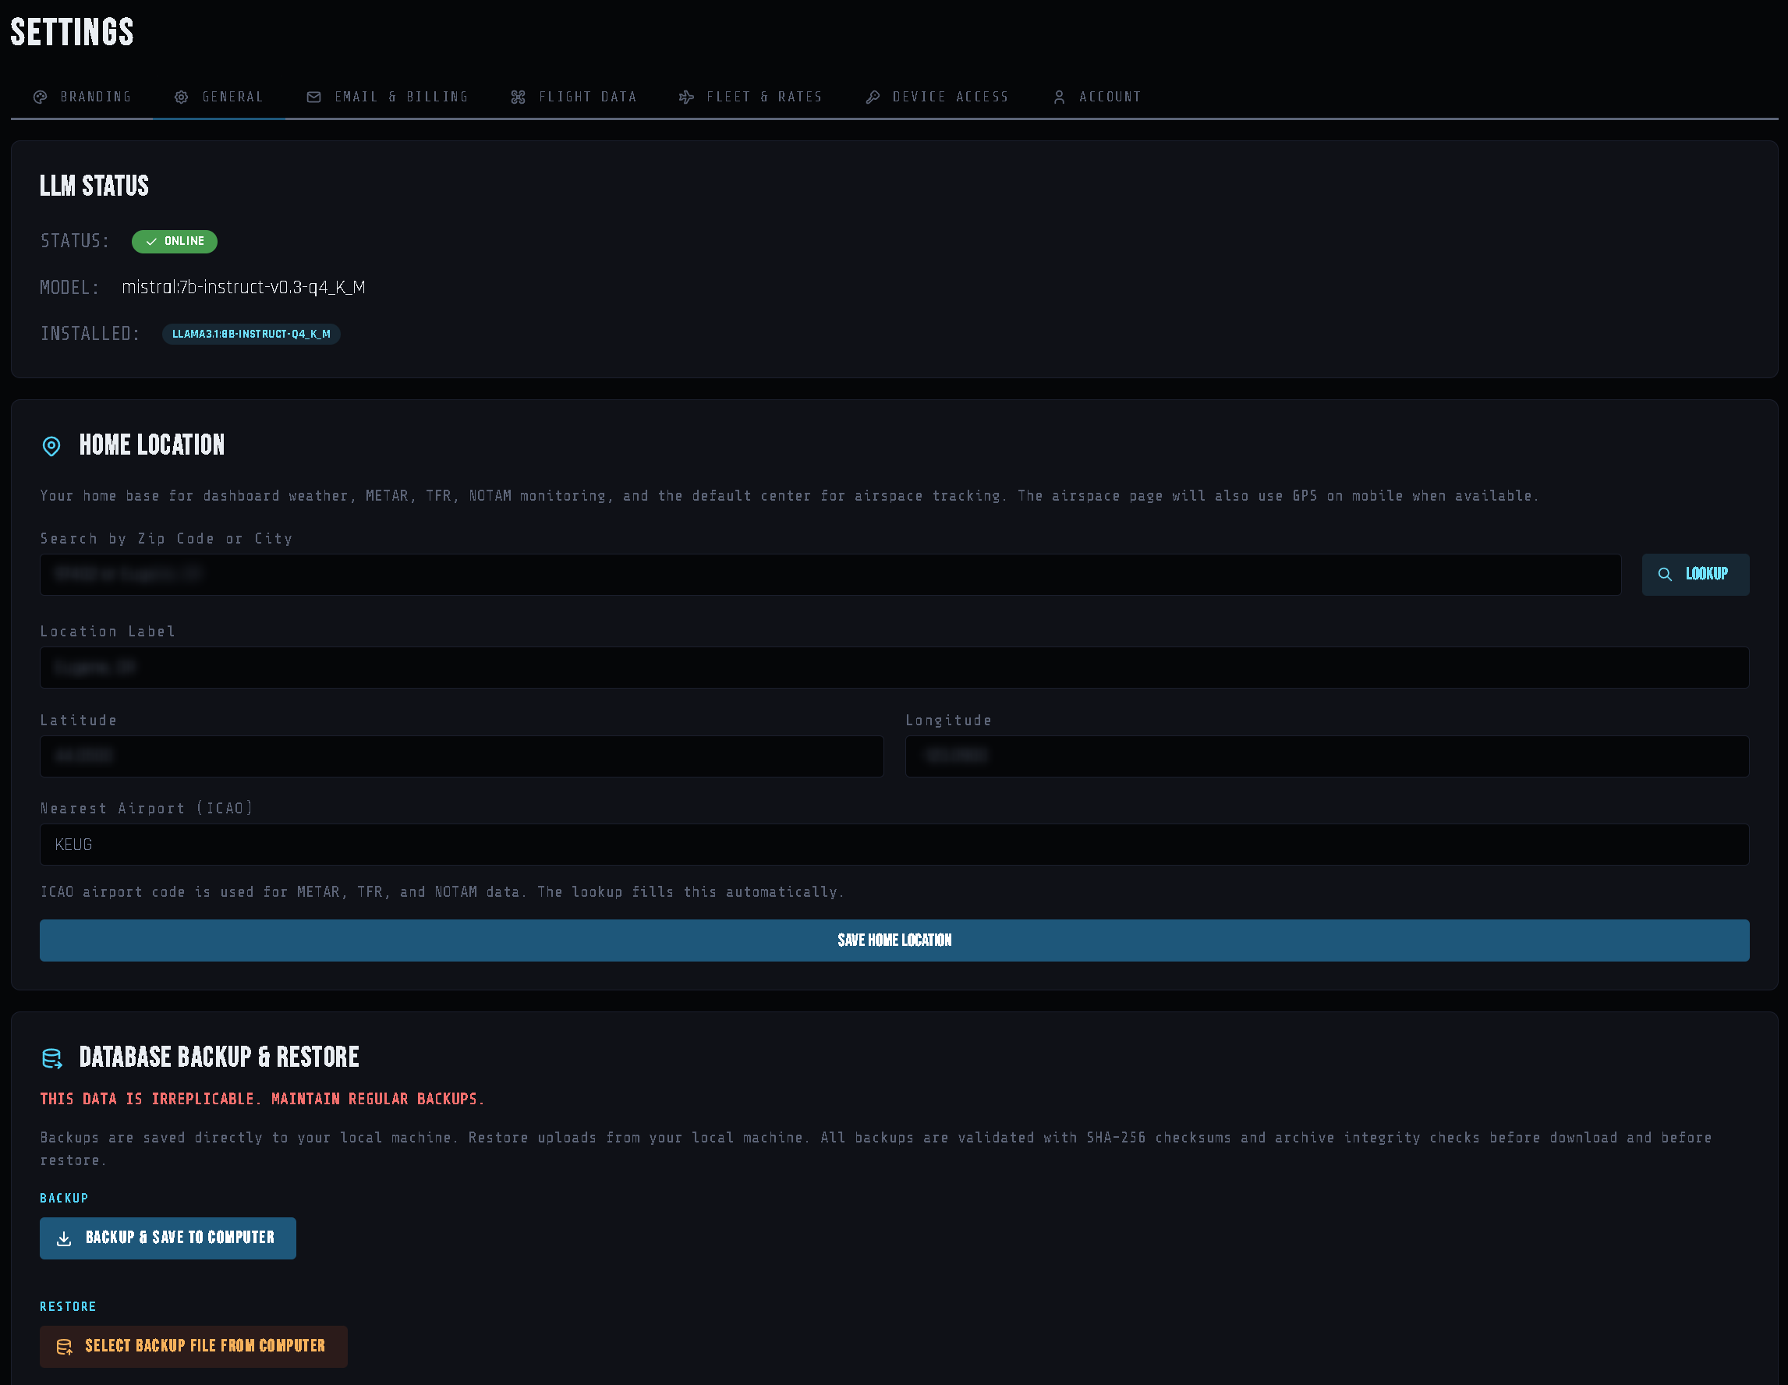This screenshot has width=1788, height=1385.
Task: Click the Flight Data drone icon
Action: pos(519,97)
